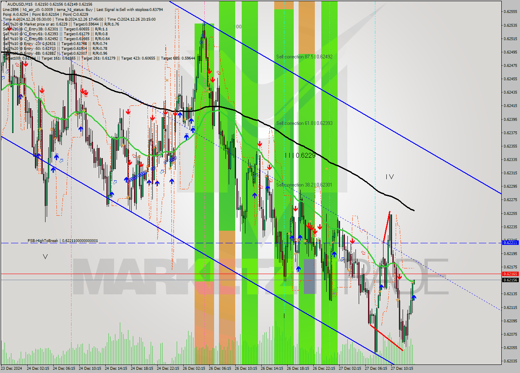Click 0.62475 on the price axis
Image resolution: width=520 pixels, height=373 pixels.
coord(511,65)
